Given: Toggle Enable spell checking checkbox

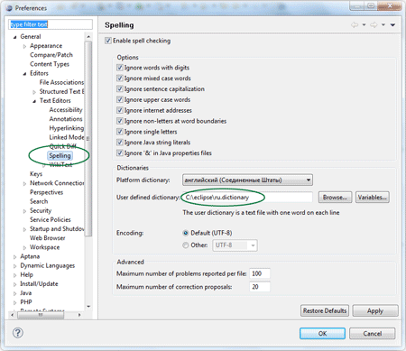Looking at the screenshot, I should [108, 41].
